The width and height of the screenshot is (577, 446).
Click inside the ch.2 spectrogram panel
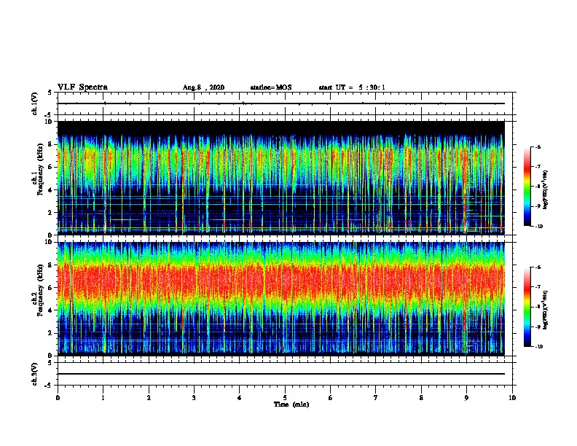tap(281, 299)
